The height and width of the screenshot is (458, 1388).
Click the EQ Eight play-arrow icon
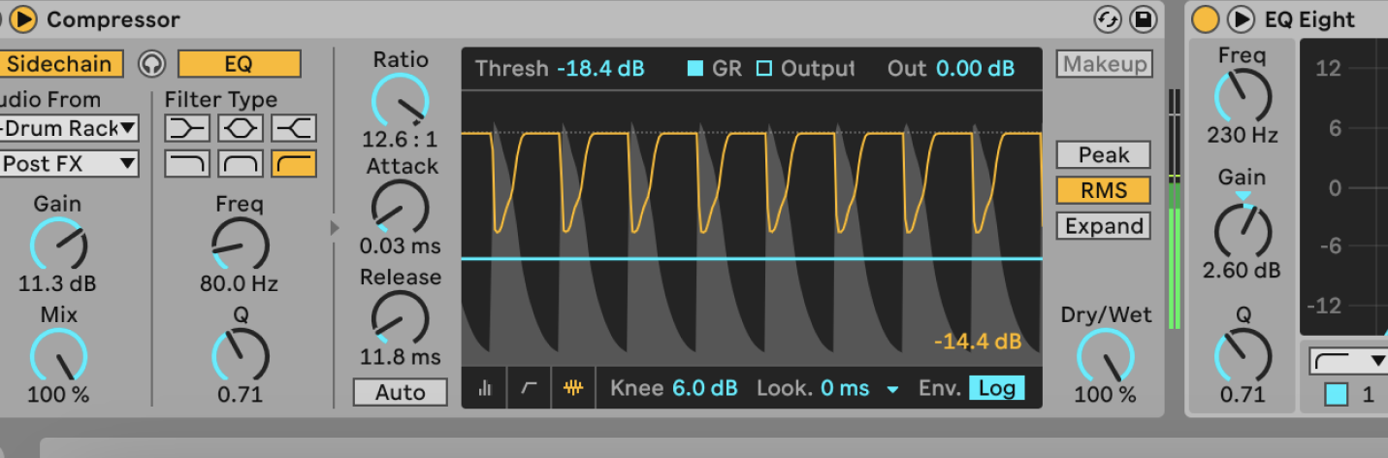1241,18
